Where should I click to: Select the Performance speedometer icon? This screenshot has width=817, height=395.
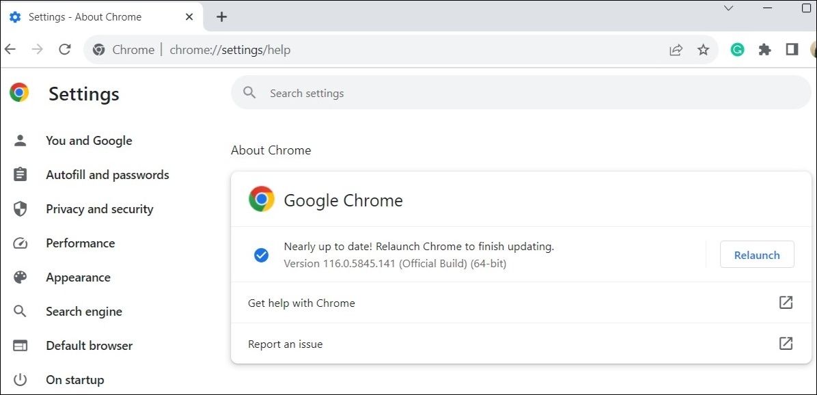pyautogui.click(x=20, y=243)
